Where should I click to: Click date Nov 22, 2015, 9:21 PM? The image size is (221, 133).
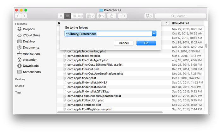point(187,29)
